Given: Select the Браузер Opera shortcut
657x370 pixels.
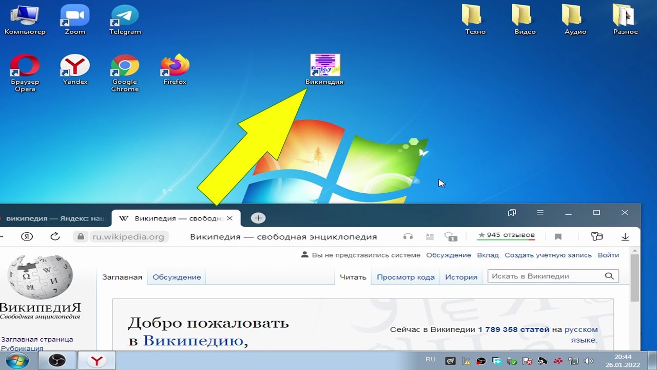Looking at the screenshot, I should 25,73.
